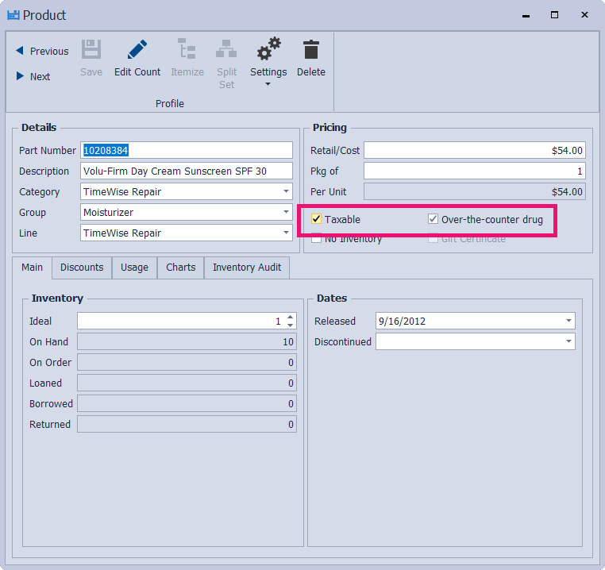Expand the Category dropdown
This screenshot has width=605, height=570.
pyautogui.click(x=286, y=191)
